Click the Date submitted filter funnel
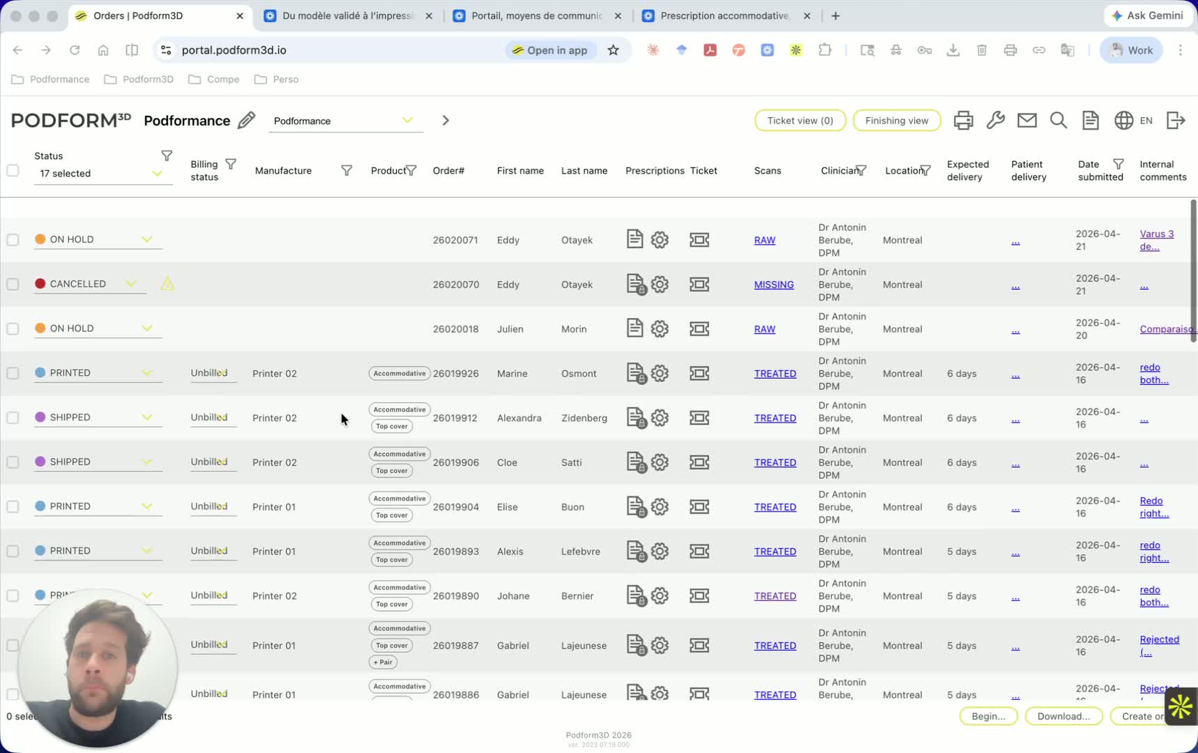Viewport: 1198px width, 753px height. (x=1119, y=164)
